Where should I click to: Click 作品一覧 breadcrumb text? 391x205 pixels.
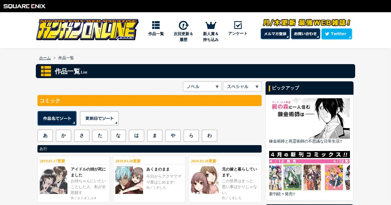tap(66, 58)
